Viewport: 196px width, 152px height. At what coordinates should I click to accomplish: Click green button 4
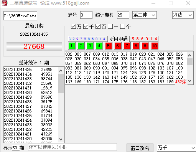tap(99, 46)
